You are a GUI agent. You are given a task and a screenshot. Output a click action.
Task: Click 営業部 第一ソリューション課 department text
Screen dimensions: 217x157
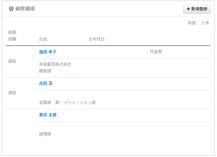click(67, 103)
